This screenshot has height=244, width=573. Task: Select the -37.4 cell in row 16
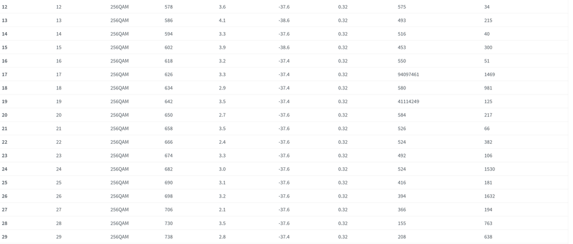coord(284,61)
